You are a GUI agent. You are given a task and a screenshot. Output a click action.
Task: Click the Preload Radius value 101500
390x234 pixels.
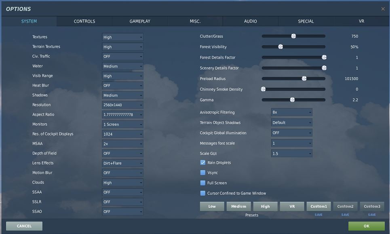coord(352,78)
